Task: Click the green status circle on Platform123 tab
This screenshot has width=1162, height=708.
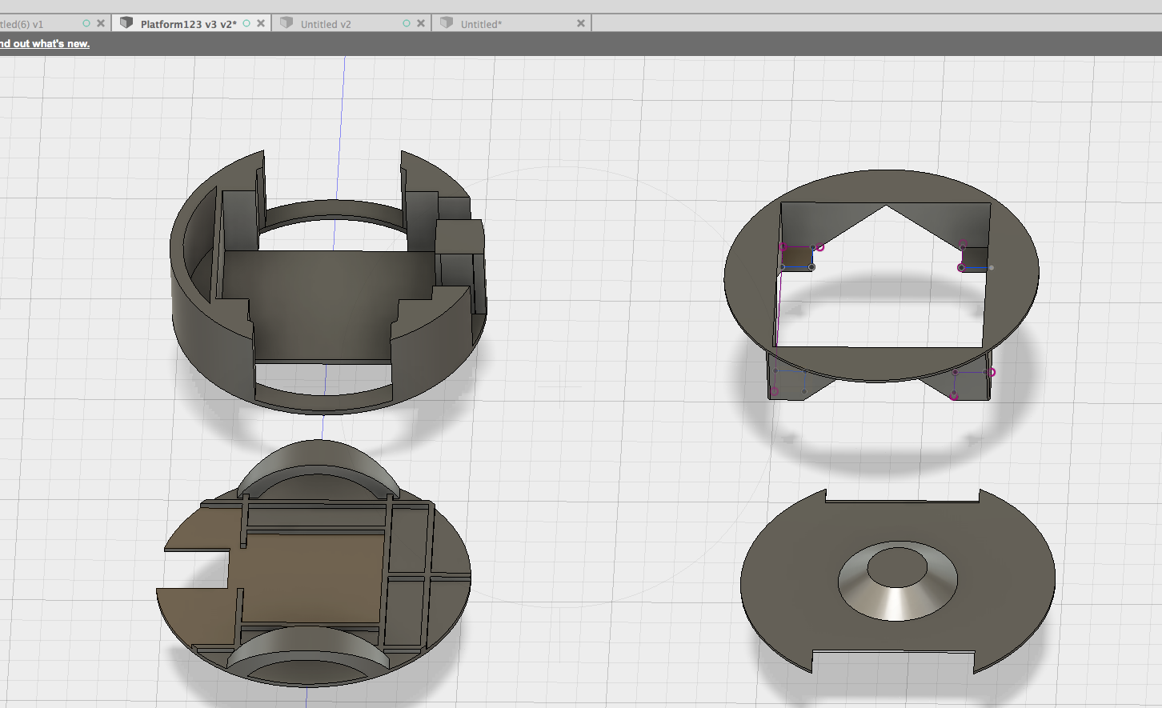Action: [246, 24]
